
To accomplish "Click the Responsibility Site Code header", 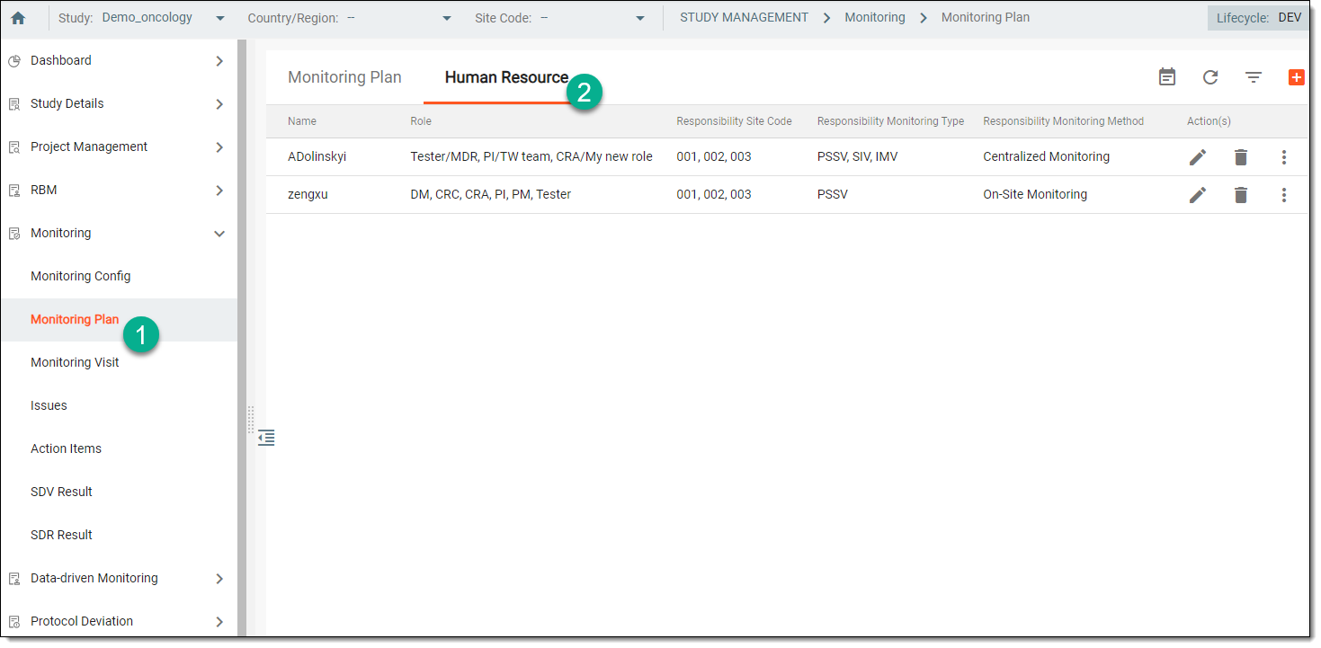I will tap(734, 121).
